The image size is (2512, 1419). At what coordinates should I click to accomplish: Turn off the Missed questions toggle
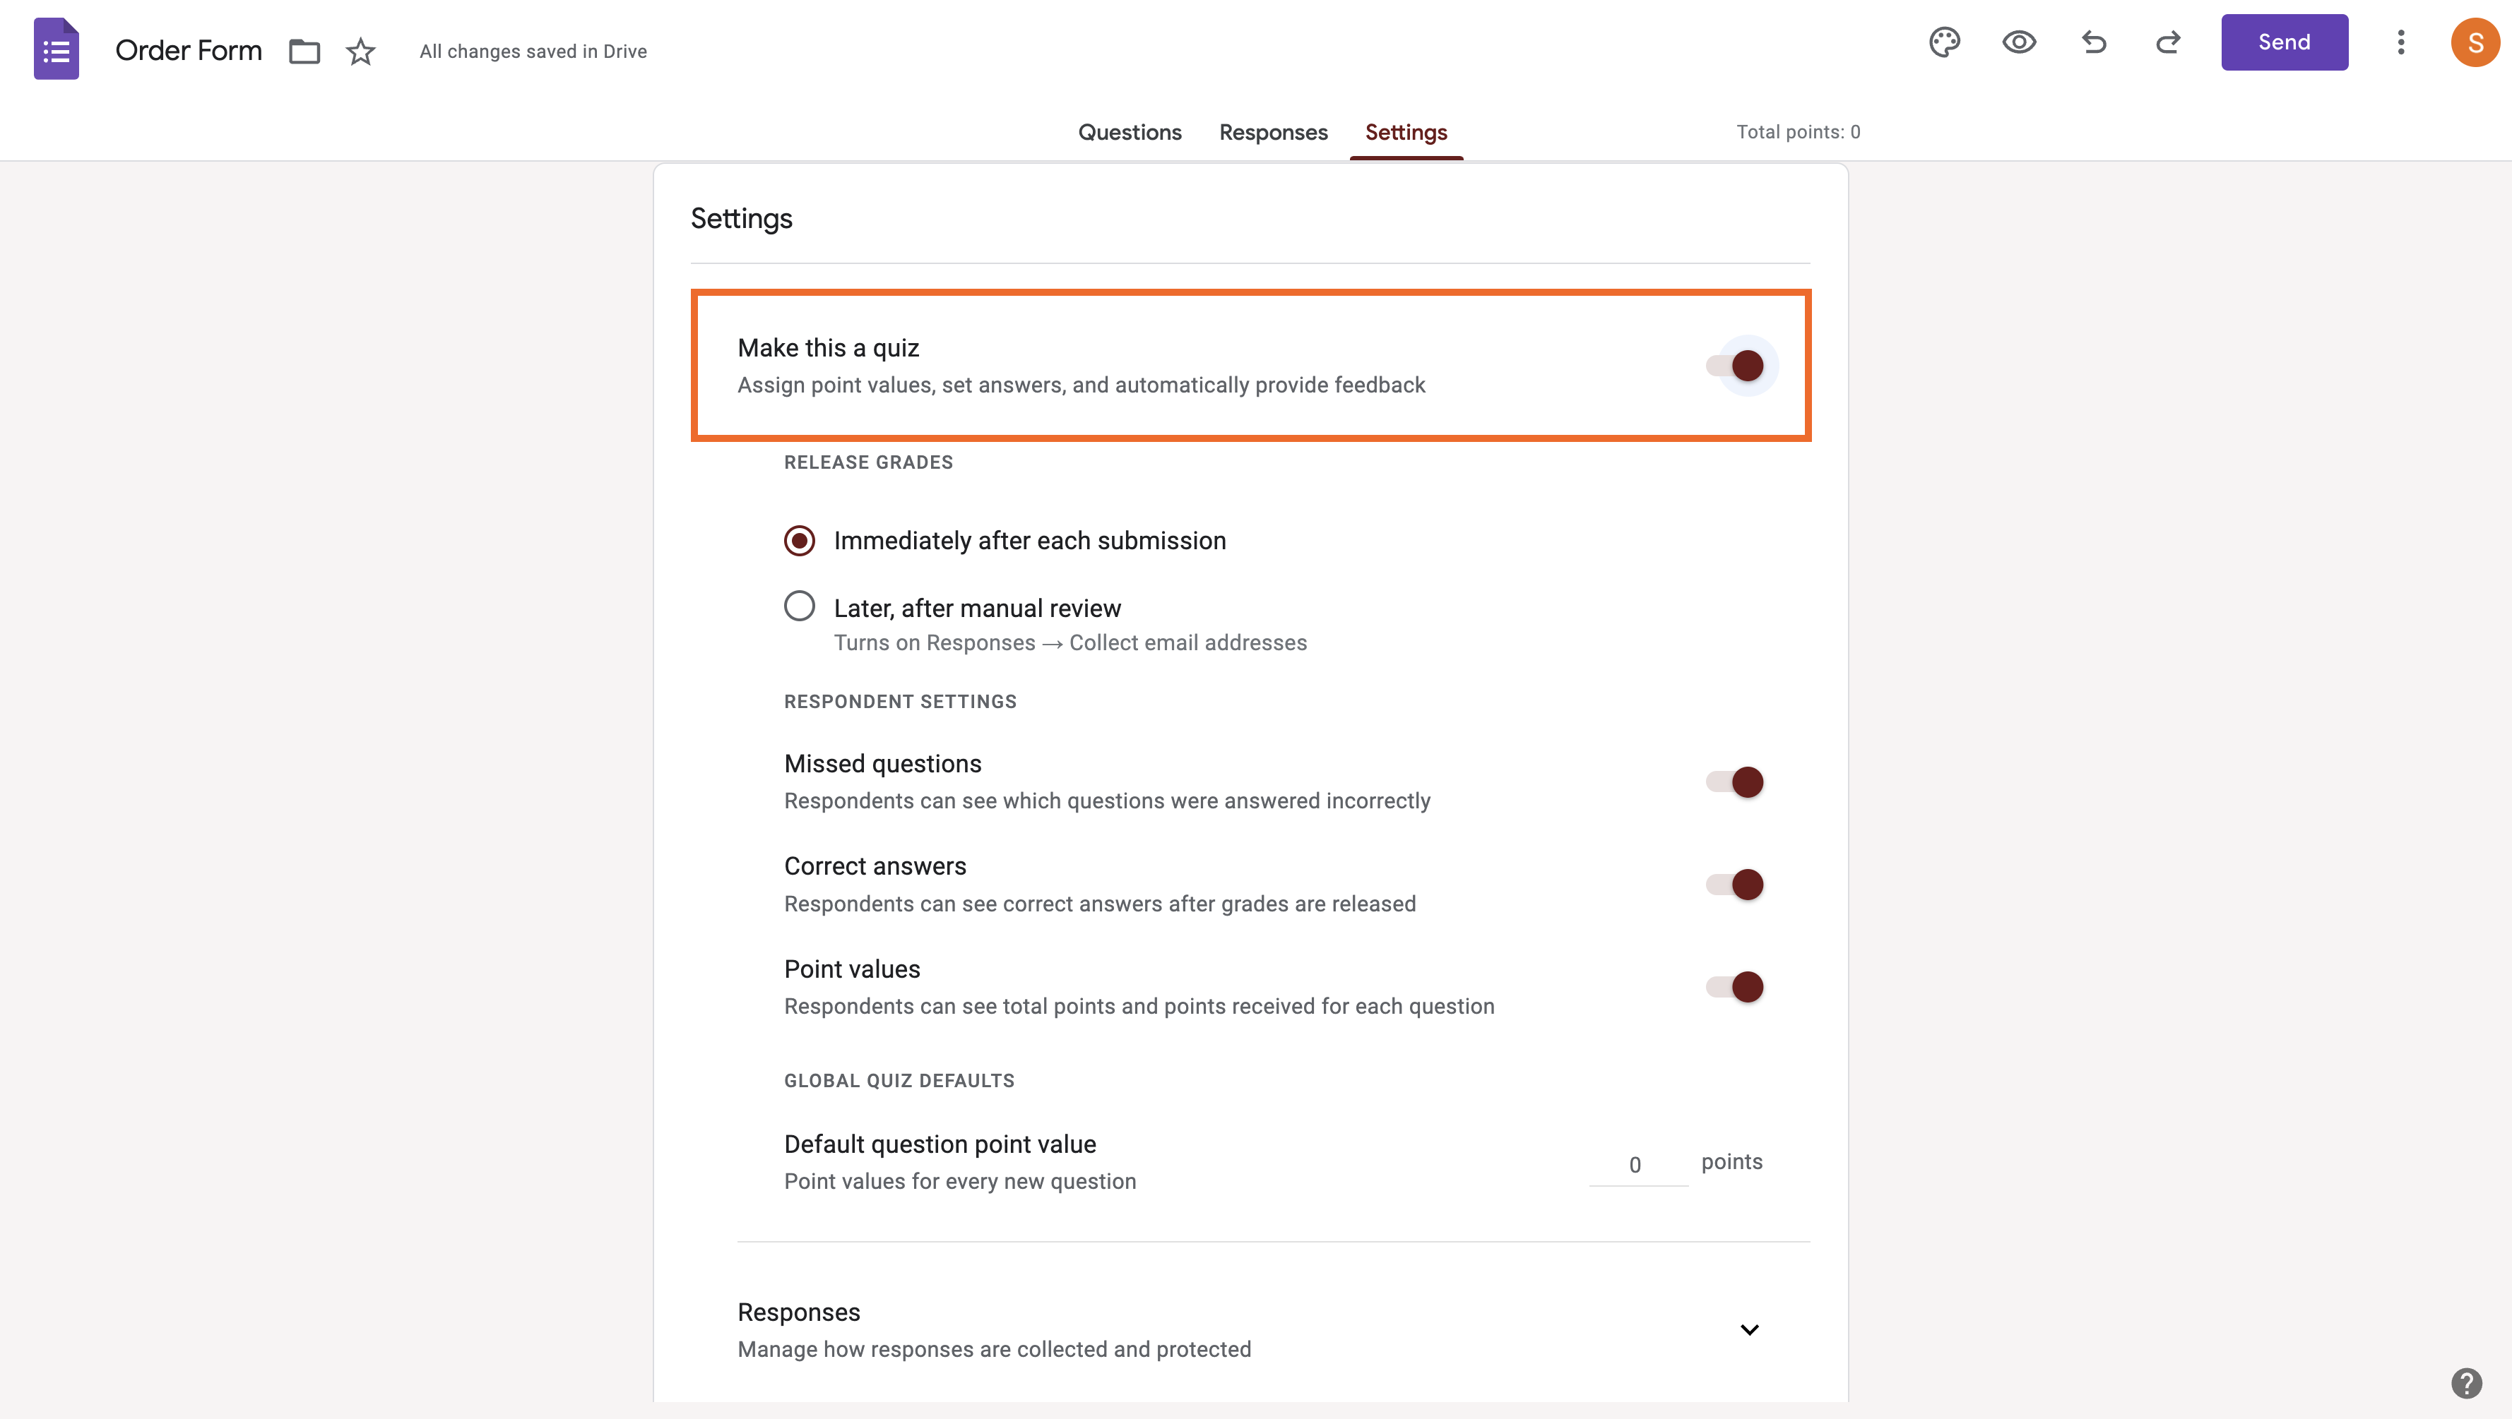[1736, 782]
